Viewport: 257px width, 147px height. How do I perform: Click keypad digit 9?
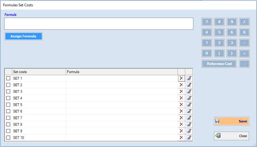(232, 22)
